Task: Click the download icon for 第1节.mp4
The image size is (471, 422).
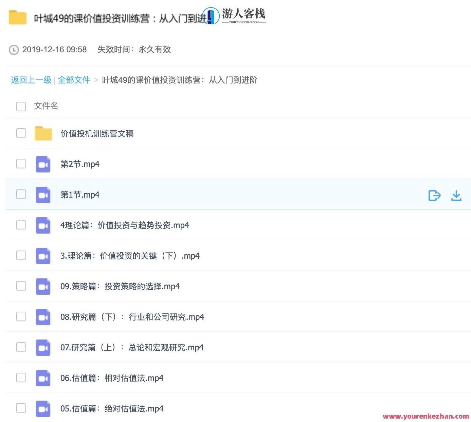Action: pyautogui.click(x=456, y=195)
